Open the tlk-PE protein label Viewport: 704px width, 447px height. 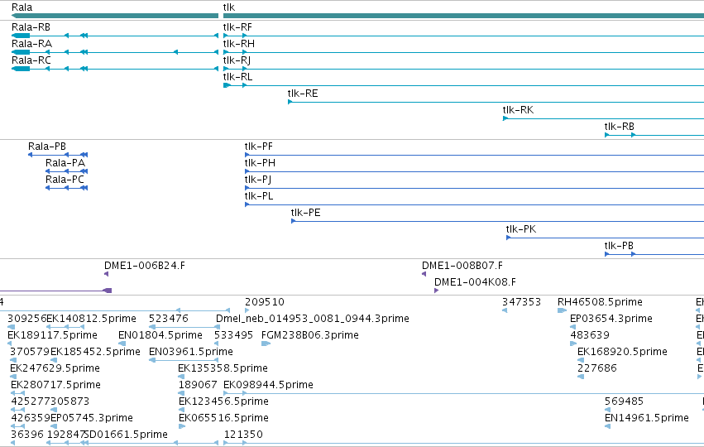click(306, 214)
